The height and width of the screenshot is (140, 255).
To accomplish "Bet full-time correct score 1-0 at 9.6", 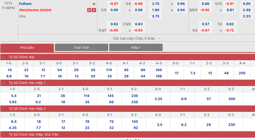I will (9, 76).
